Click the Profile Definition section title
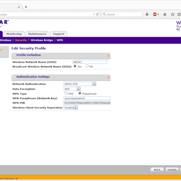 point(28,55)
